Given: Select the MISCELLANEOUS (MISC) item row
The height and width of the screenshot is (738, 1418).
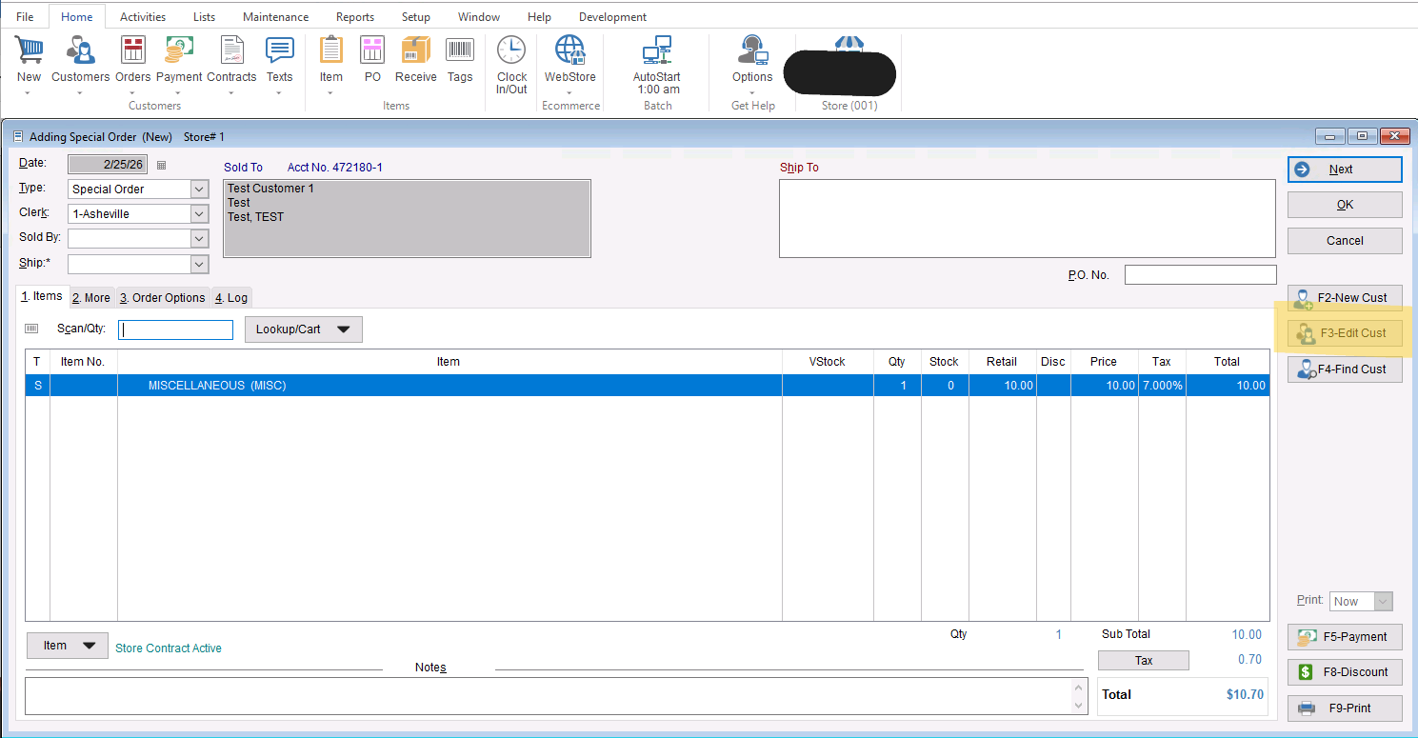Looking at the screenshot, I should click(x=448, y=386).
